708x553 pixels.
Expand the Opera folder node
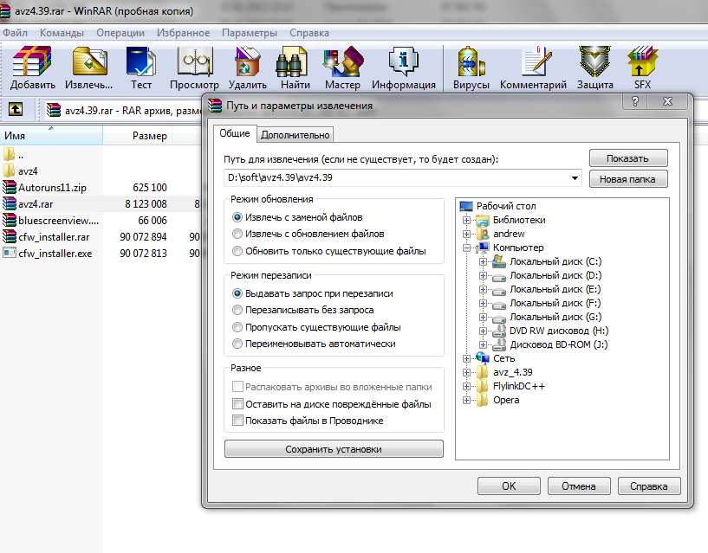click(466, 400)
